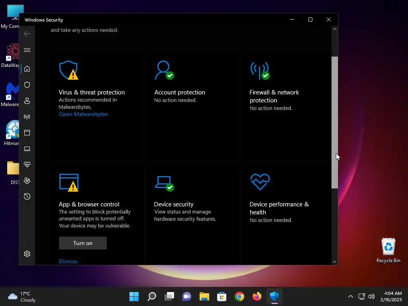This screenshot has height=306, width=408.
Task: Open File Explorer from the taskbar
Action: point(204,296)
